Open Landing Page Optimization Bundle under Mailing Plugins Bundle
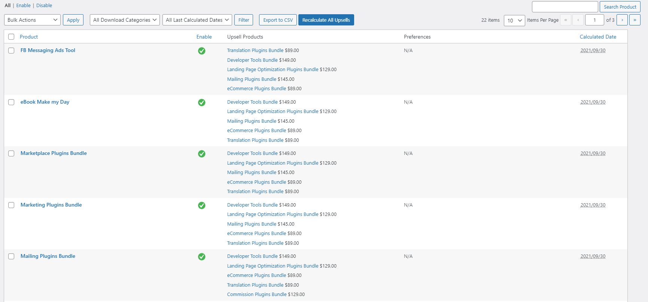 coord(273,266)
